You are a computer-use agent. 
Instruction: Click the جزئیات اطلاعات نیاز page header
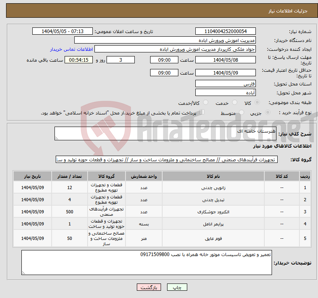pos(288,11)
